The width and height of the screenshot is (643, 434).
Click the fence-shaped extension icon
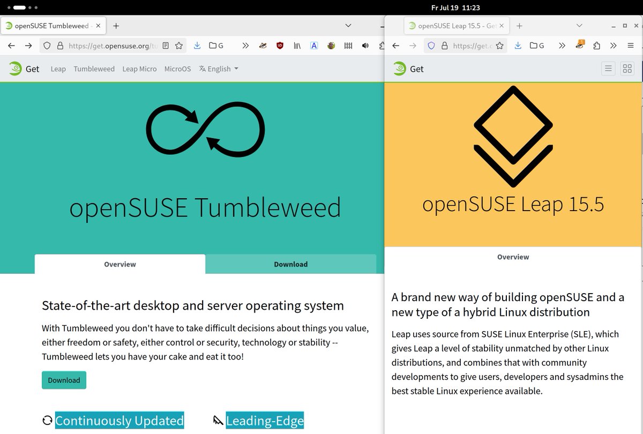click(348, 46)
